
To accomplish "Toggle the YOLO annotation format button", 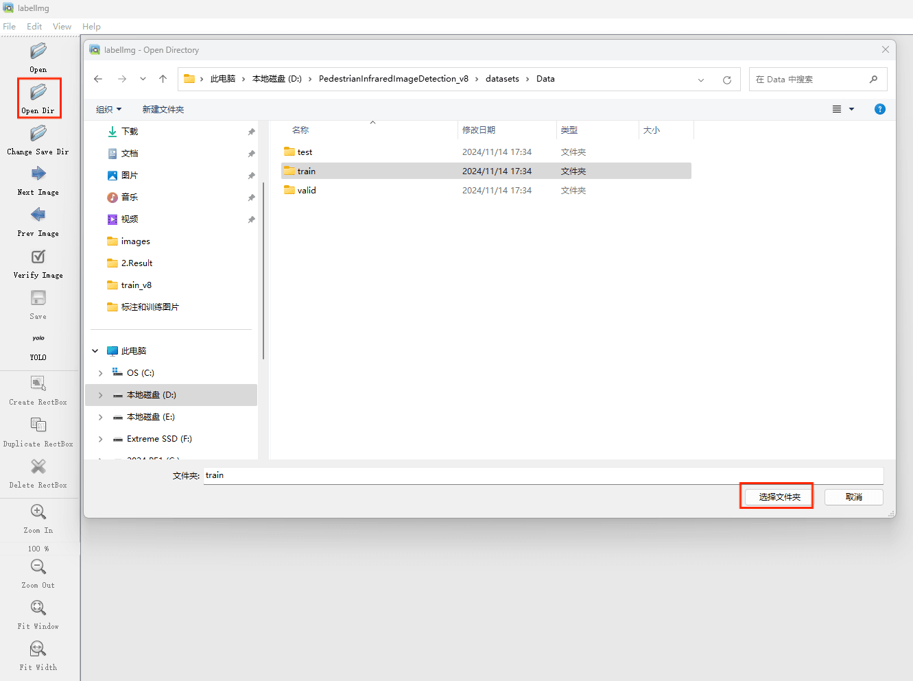I will pos(38,339).
